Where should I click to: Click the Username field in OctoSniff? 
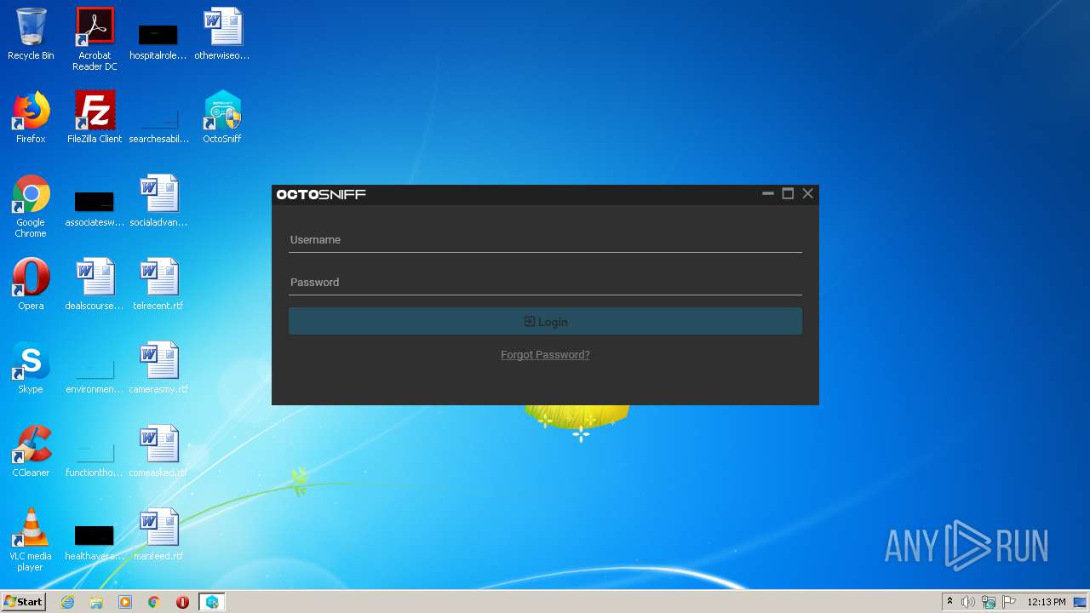(545, 240)
